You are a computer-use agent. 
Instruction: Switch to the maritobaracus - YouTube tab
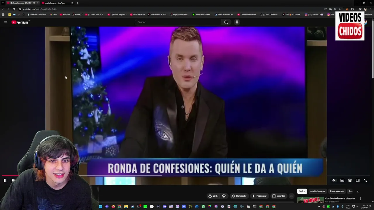[57, 3]
